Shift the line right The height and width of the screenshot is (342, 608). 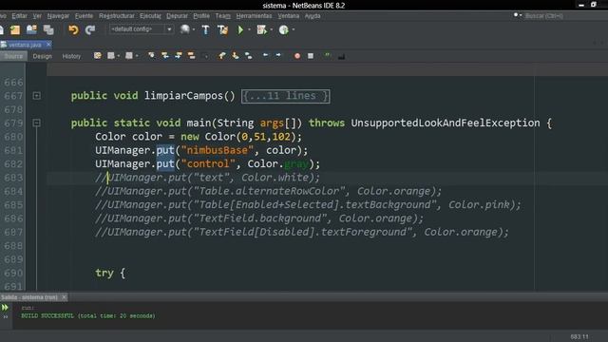click(x=278, y=56)
